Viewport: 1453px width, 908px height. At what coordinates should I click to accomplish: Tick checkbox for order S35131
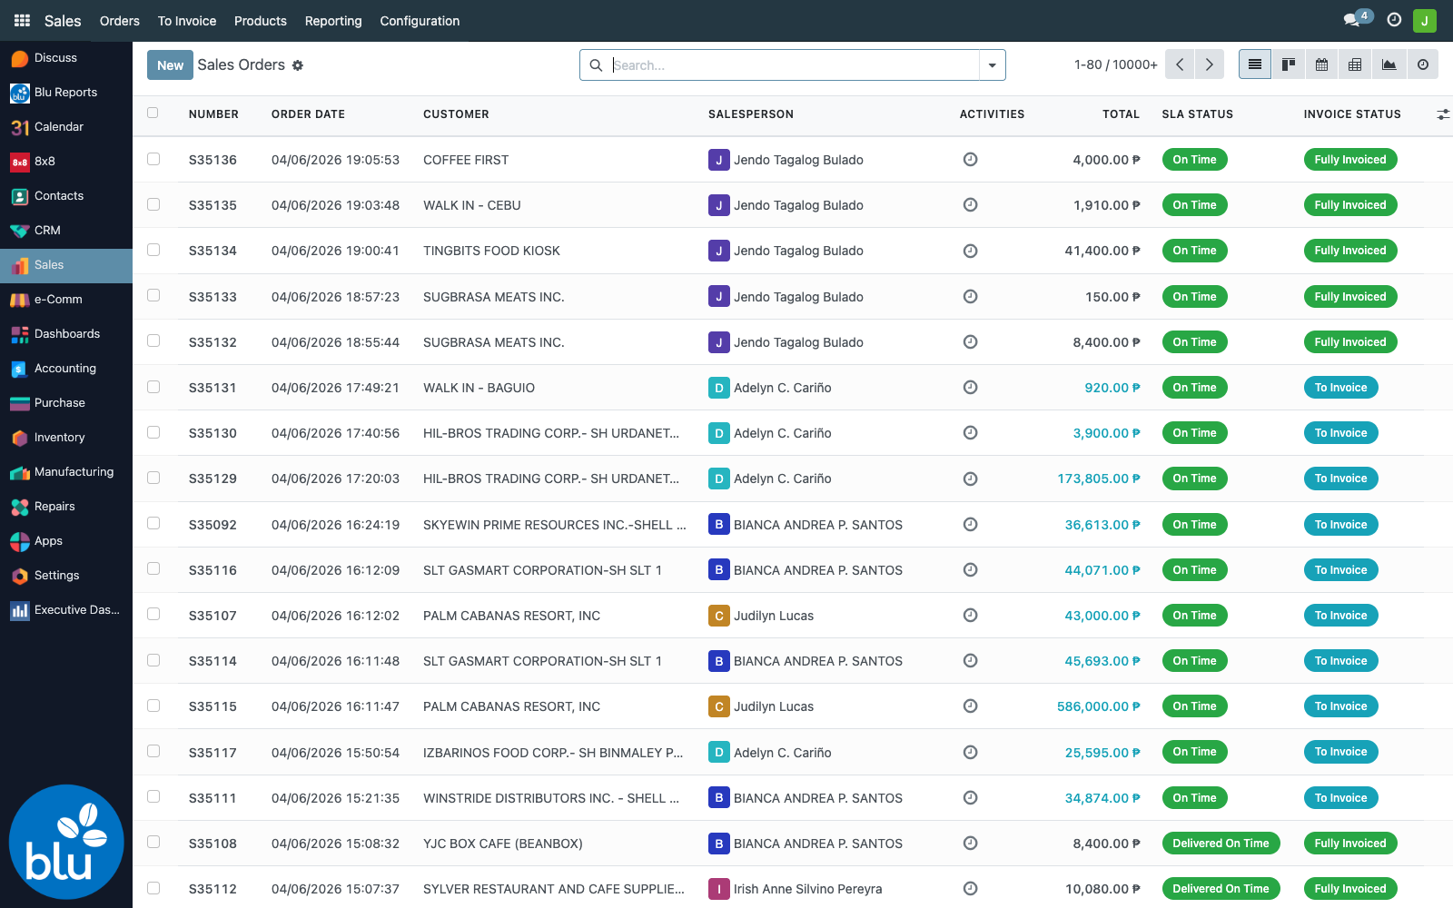point(153,387)
